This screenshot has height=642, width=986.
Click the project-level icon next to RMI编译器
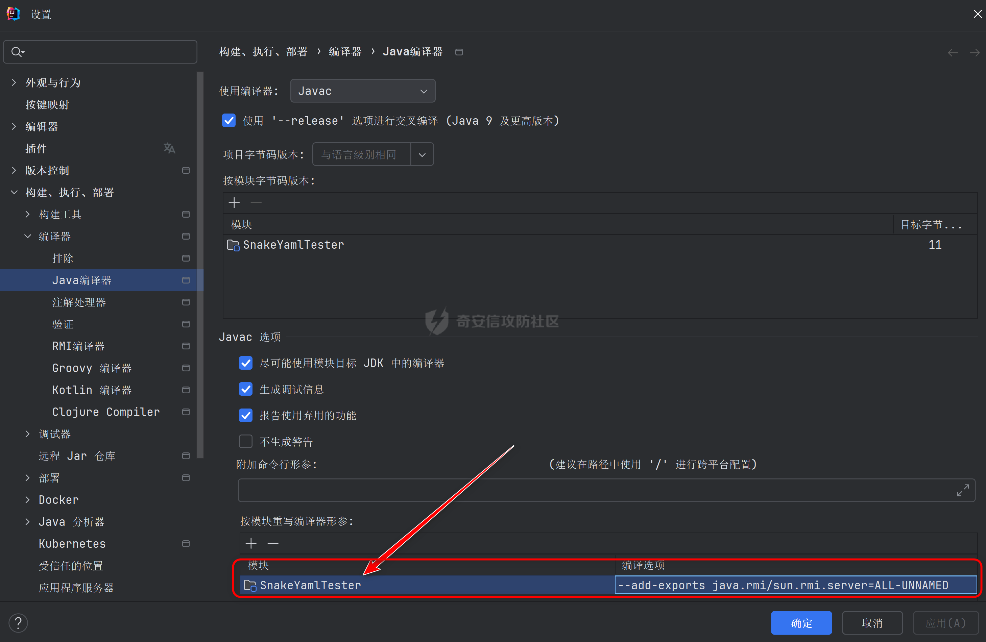[186, 346]
